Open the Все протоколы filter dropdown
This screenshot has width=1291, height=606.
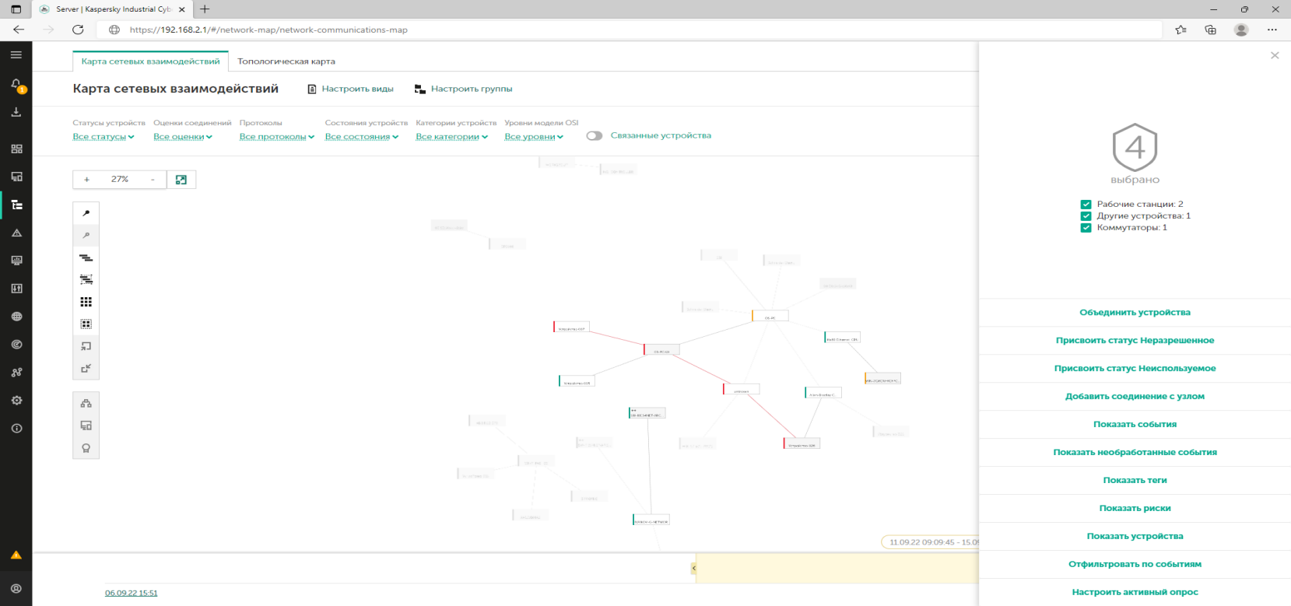pyautogui.click(x=276, y=137)
